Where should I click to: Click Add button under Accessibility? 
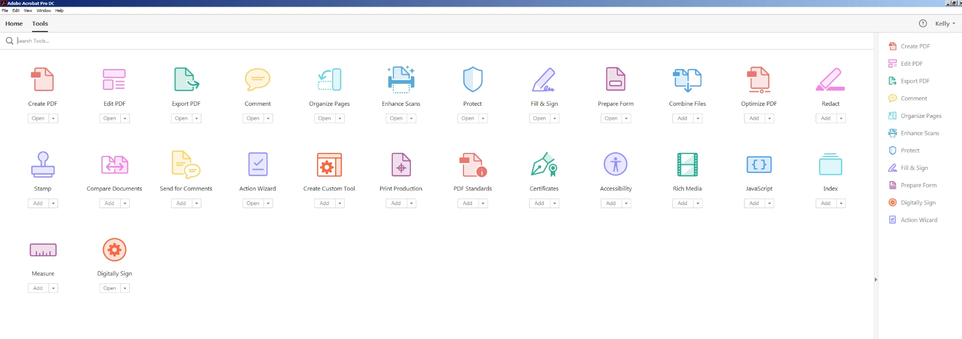coord(611,204)
